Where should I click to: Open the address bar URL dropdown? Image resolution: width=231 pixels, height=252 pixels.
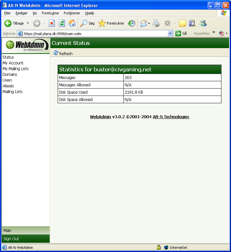[x=170, y=33]
